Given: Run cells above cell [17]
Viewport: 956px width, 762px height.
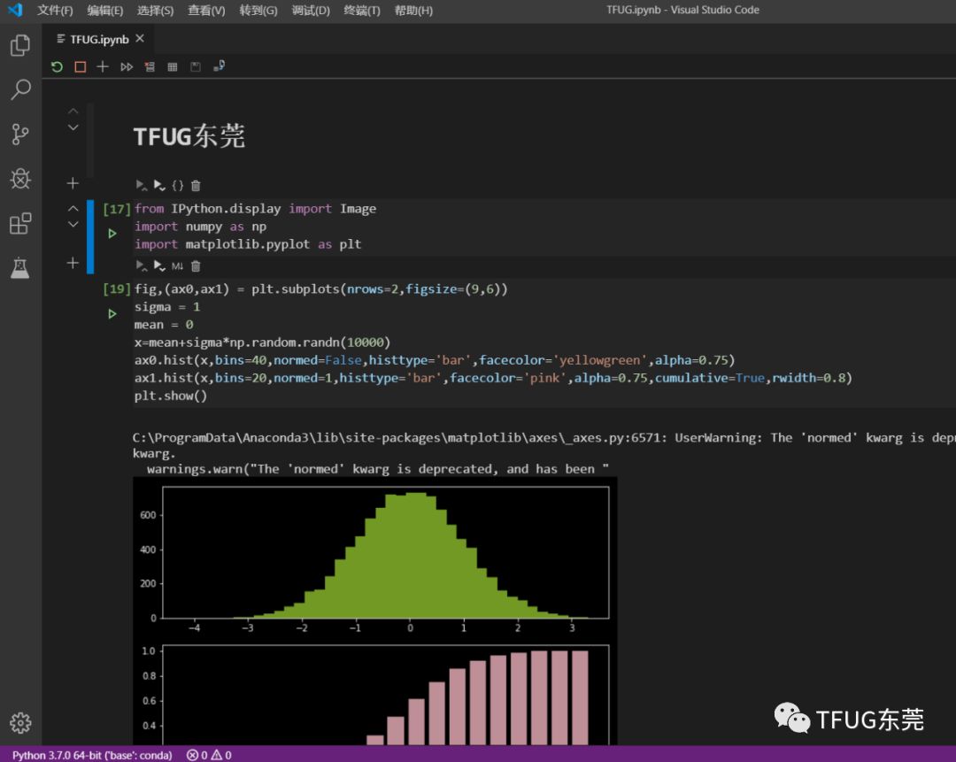Looking at the screenshot, I should pos(141,266).
